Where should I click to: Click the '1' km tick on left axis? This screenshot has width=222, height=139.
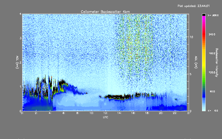point(21,87)
